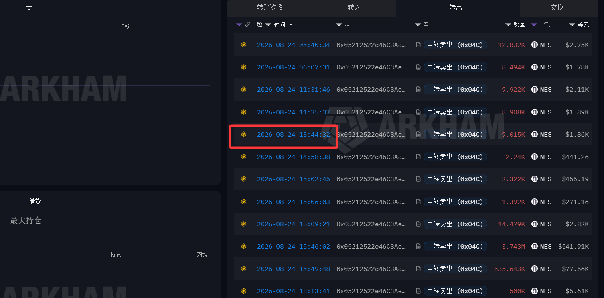Select the 1.392K amount cell
Viewport: 604px width, 298px height.
point(513,202)
